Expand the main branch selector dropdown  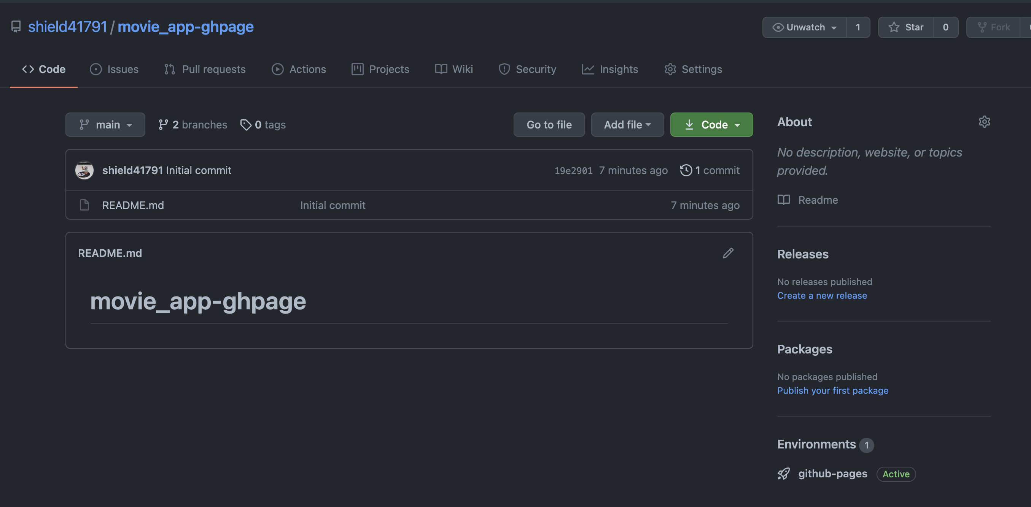point(105,125)
